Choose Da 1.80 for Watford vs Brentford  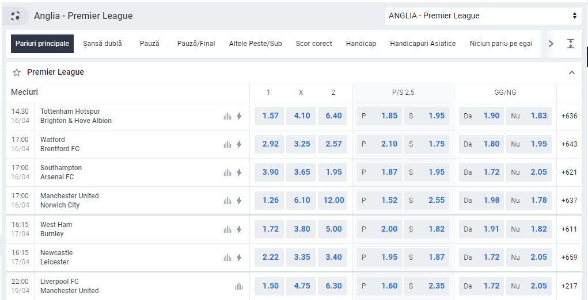click(481, 144)
